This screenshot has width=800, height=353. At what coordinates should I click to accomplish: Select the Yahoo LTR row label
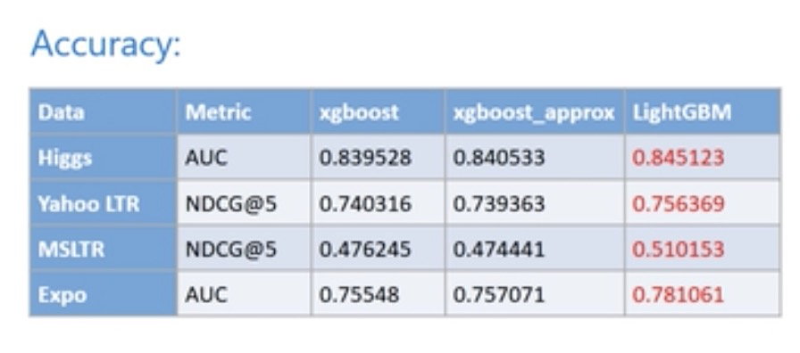pos(88,204)
